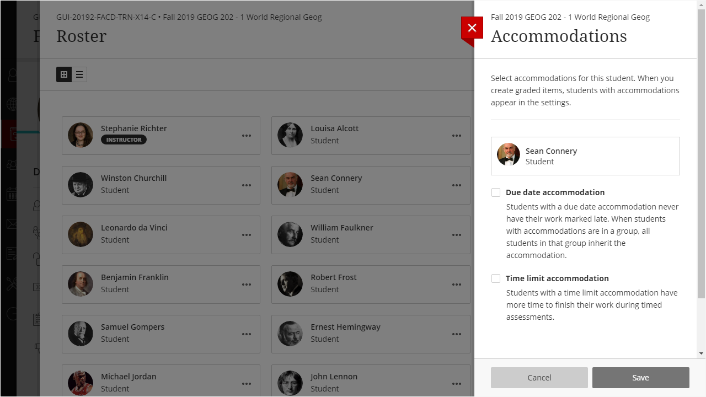706x397 pixels.
Task: Open more options menu for Winston Churchill
Action: (247, 185)
